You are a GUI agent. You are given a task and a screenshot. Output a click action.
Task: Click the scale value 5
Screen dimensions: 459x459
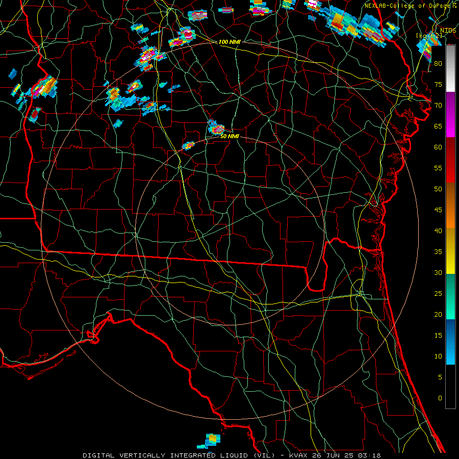[x=440, y=377]
